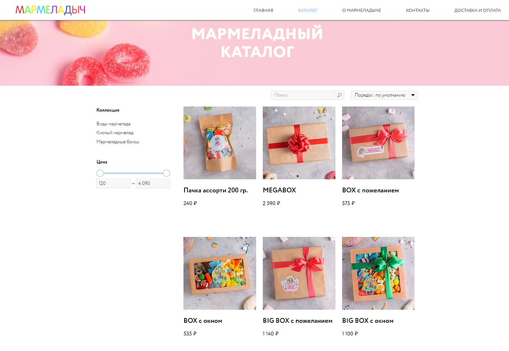This screenshot has width=509, height=351.
Task: Click the maximum price field 4 090
Action: 153,183
